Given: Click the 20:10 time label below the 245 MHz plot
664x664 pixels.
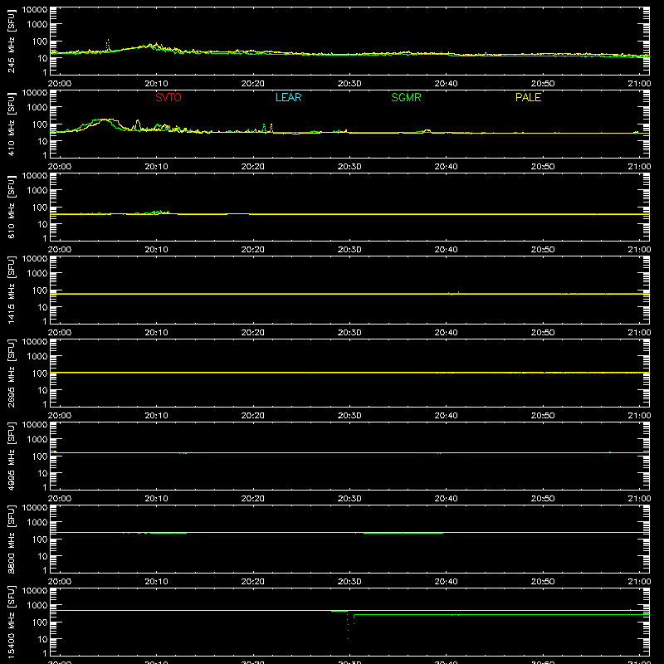Looking at the screenshot, I should click(x=156, y=84).
